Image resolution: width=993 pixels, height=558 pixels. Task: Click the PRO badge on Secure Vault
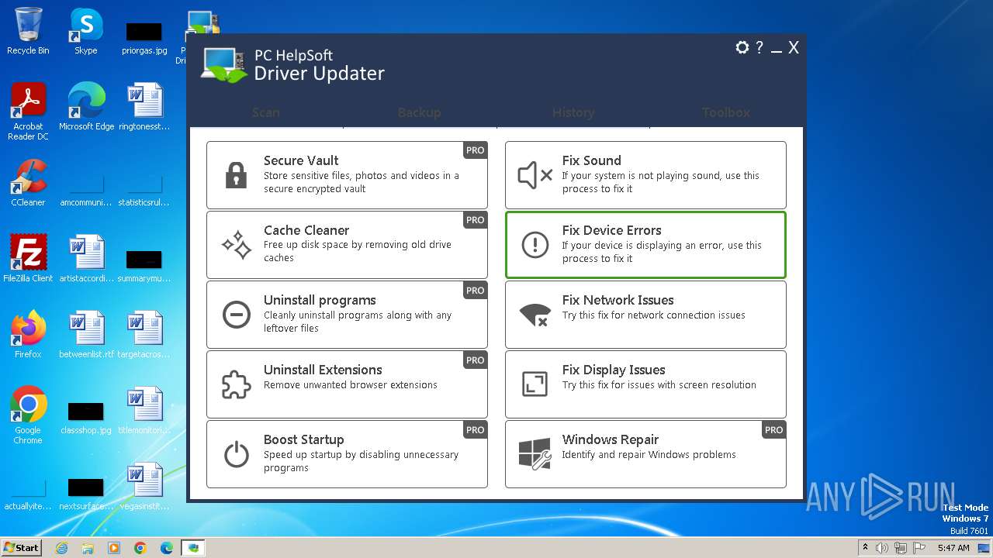point(475,150)
